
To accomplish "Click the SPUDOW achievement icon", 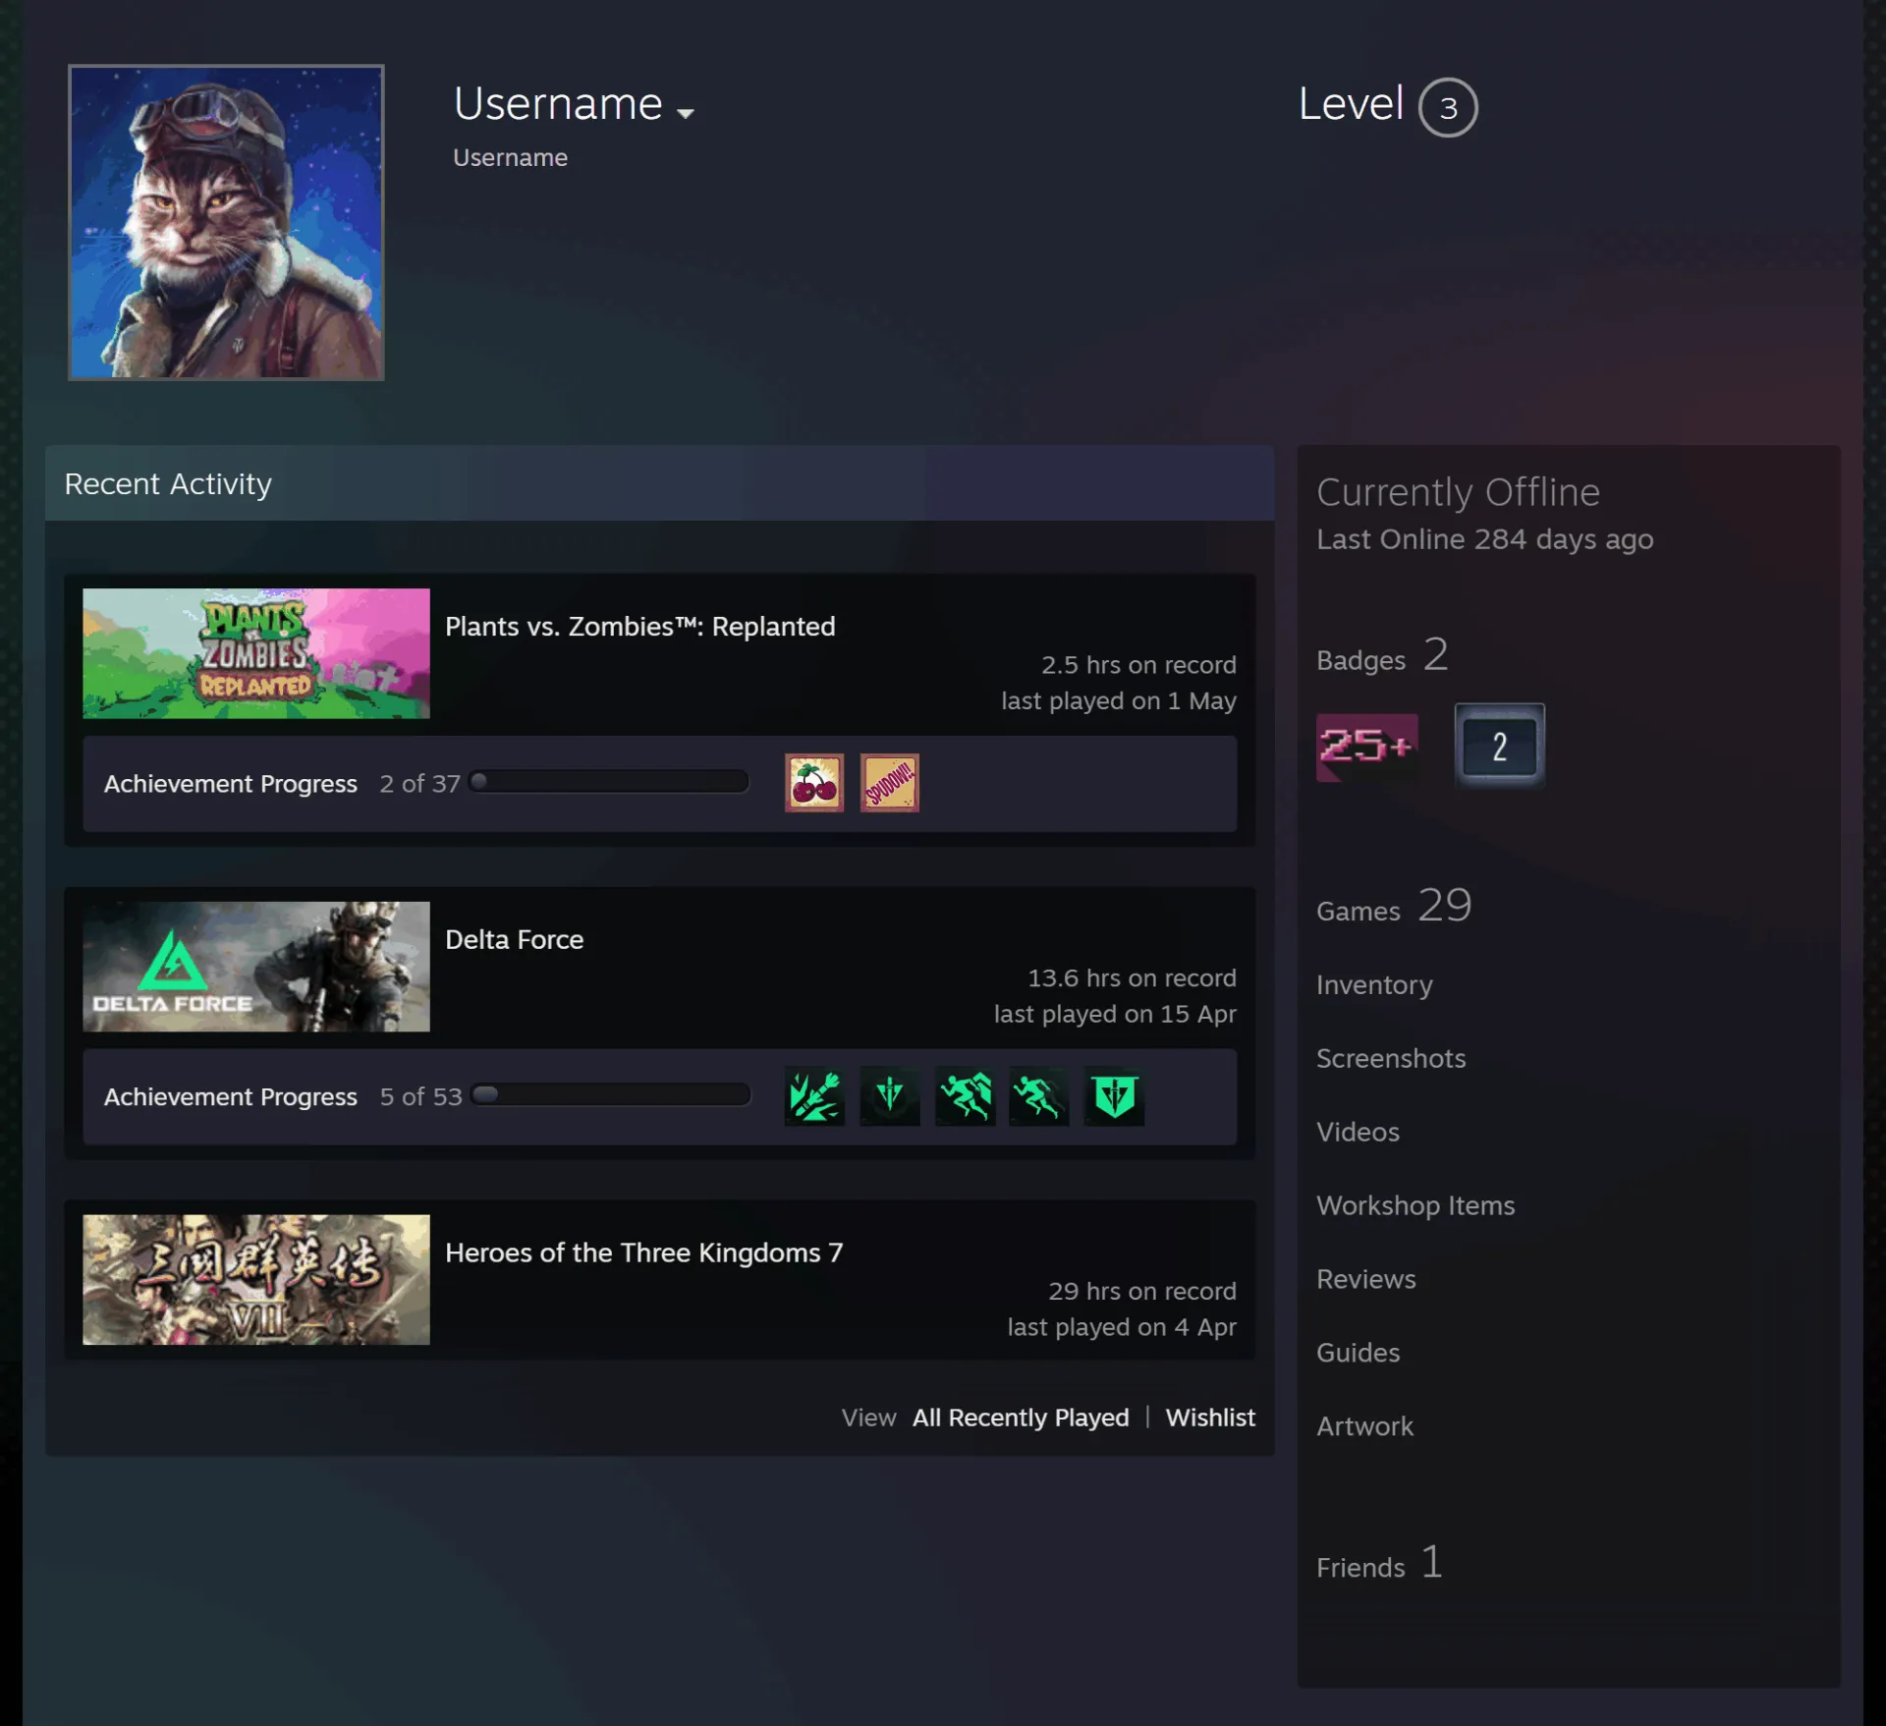I will (889, 783).
